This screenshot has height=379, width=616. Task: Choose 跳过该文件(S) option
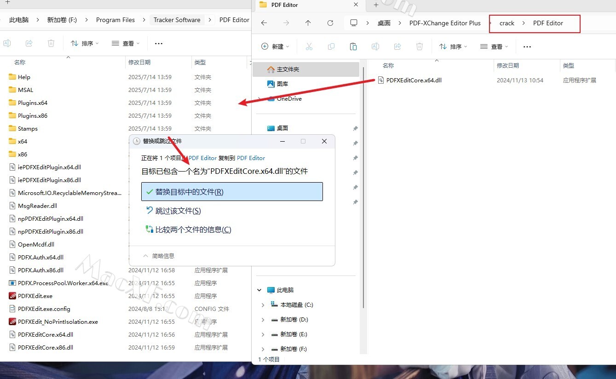coord(173,211)
